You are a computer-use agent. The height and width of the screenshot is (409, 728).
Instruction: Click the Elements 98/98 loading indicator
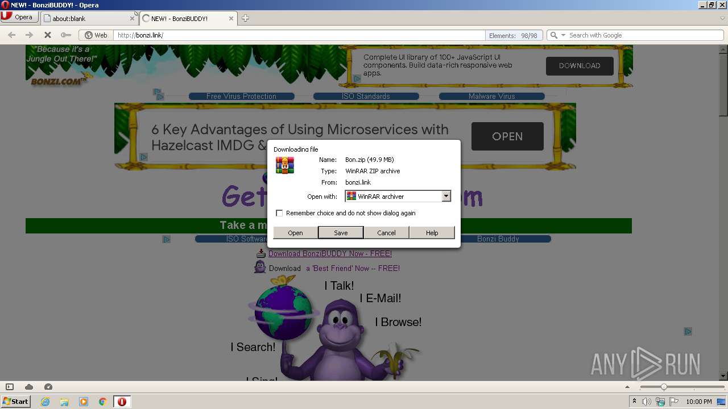(514, 35)
